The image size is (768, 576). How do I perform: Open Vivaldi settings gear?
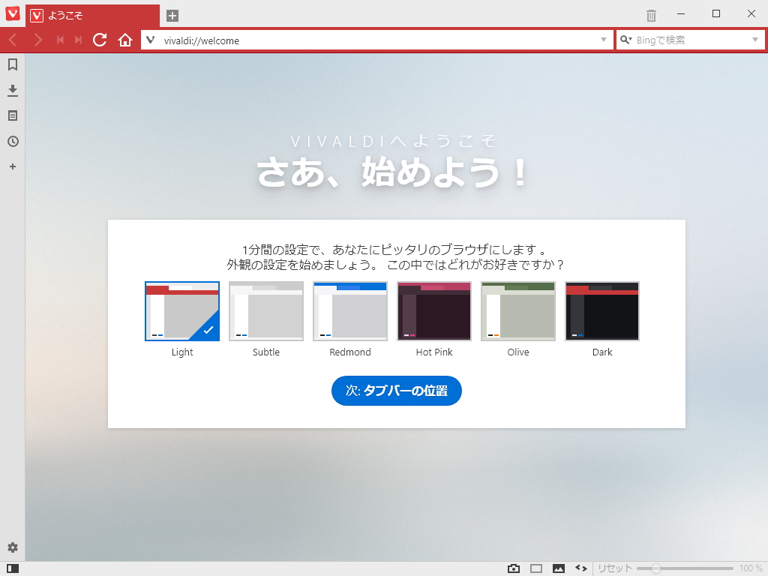12,548
